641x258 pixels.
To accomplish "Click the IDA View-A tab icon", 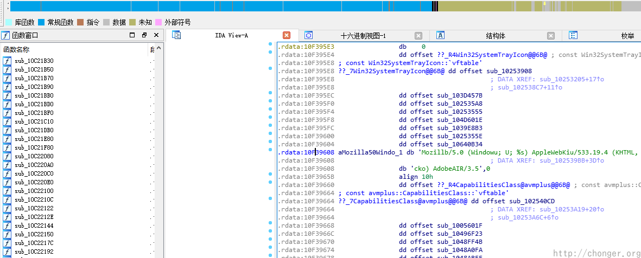I will [x=176, y=35].
